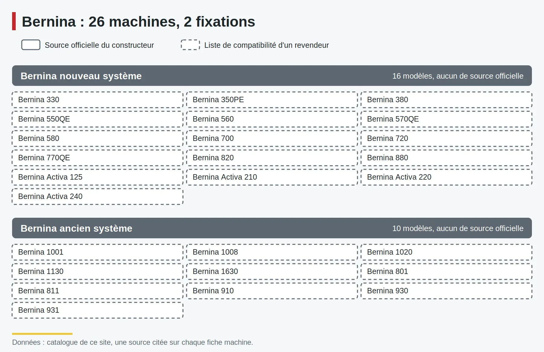544x352 pixels.
Task: Open the Bernina 1020 entry
Action: tap(446, 252)
